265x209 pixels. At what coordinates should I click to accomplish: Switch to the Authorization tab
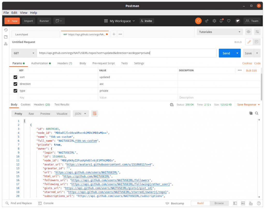(41, 63)
